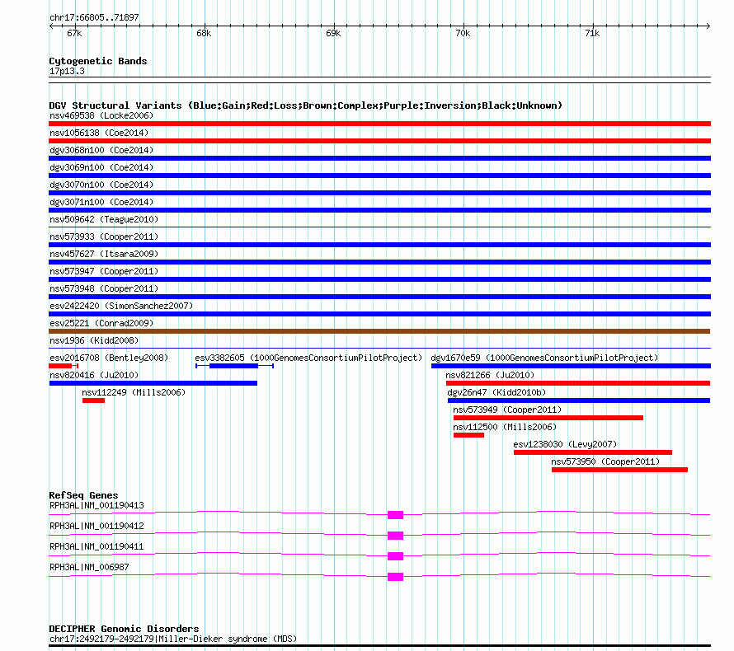This screenshot has width=734, height=651.
Task: Click the red esv1238030 loss bar
Action: click(593, 452)
